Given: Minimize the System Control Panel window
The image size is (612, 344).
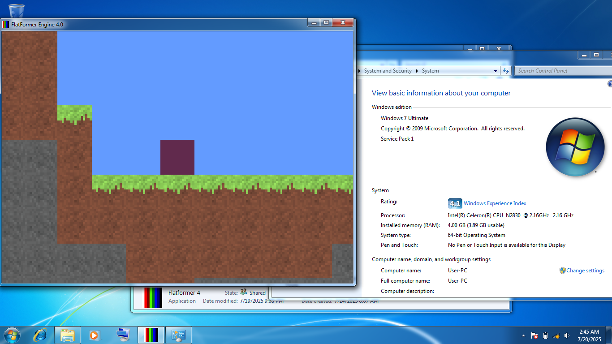Looking at the screenshot, I should click(584, 55).
